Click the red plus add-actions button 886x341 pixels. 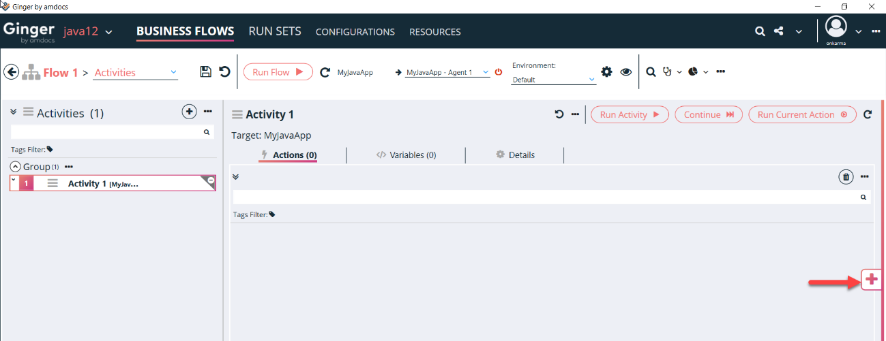pos(871,279)
